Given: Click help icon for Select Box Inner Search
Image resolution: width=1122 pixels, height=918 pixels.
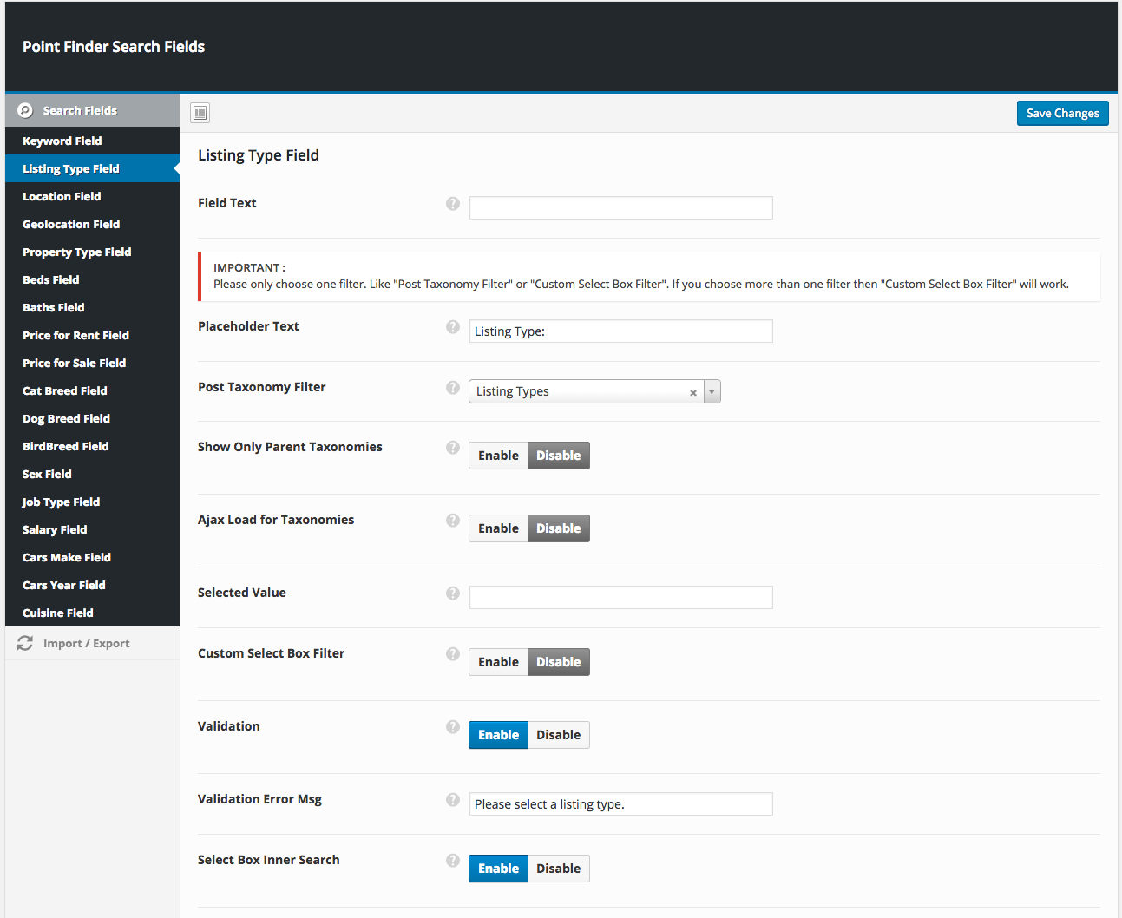Looking at the screenshot, I should 453,861.
